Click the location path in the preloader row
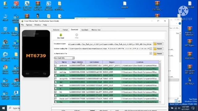 (x=140, y=65)
